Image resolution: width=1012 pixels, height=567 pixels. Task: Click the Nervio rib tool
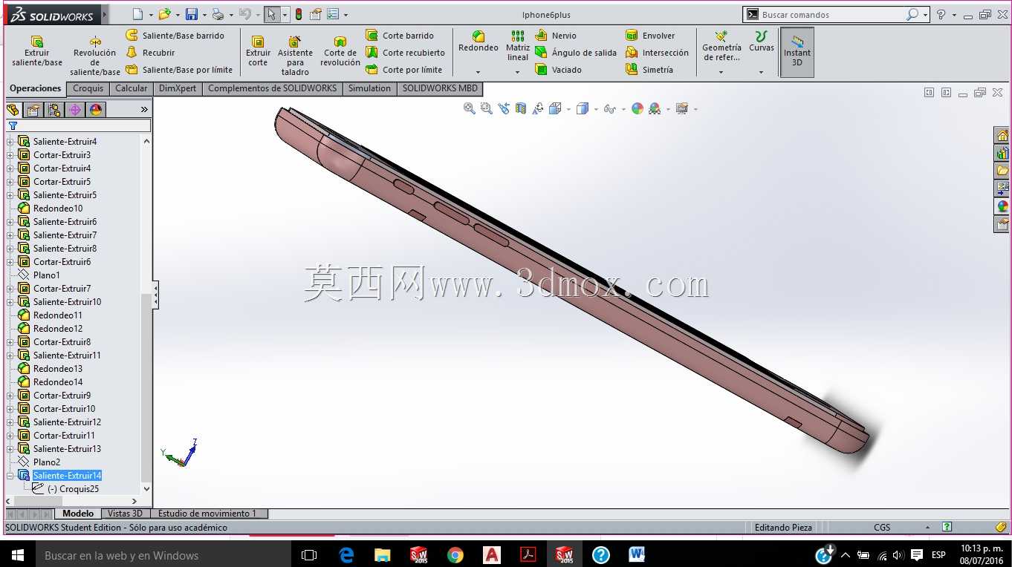[556, 36]
